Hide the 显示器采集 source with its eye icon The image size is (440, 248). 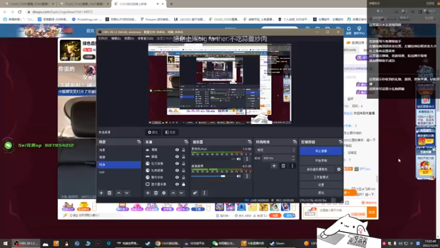[x=177, y=185]
